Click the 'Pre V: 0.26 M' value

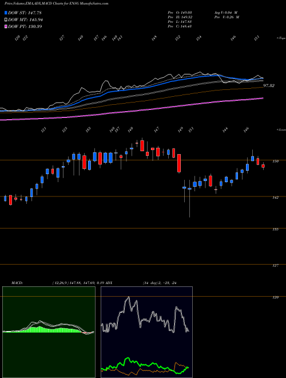(x=227, y=17)
